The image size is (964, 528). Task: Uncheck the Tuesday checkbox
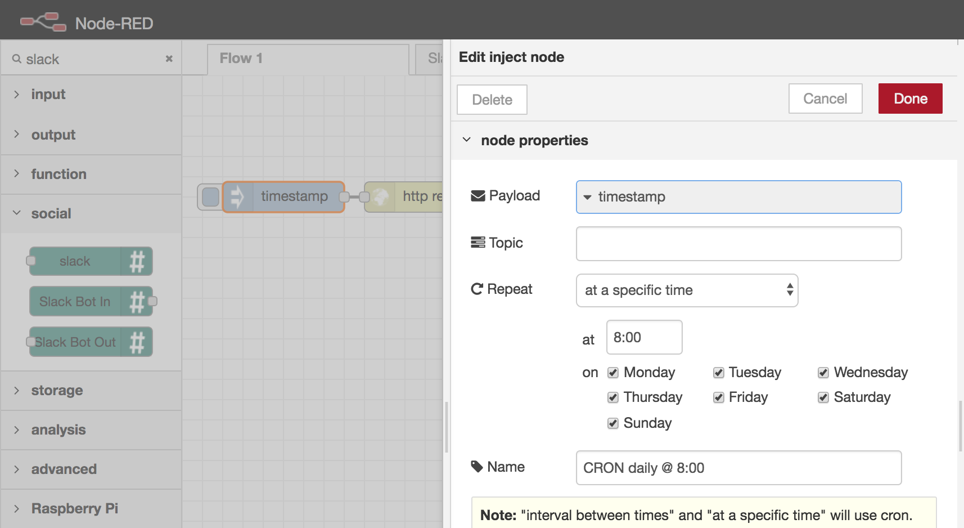click(x=718, y=373)
